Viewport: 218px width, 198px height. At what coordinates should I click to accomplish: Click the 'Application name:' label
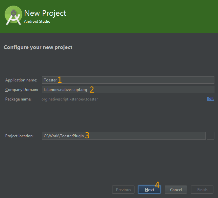click(21, 80)
